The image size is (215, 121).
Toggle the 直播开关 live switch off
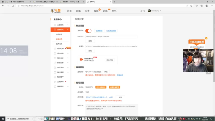pos(88,31)
